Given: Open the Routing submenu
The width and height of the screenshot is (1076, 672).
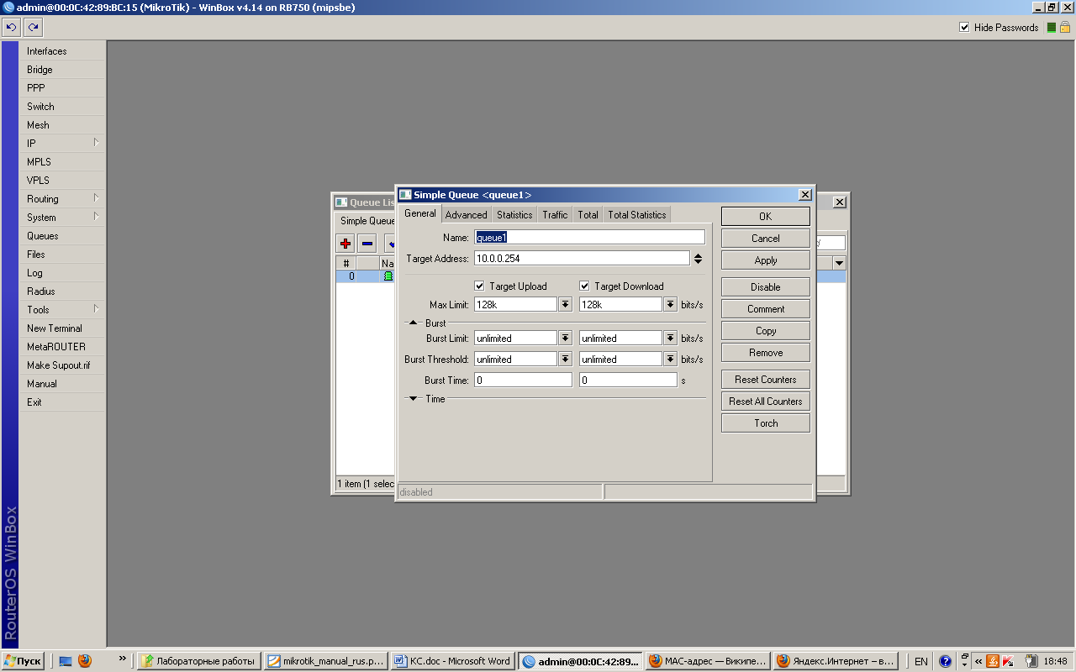Looking at the screenshot, I should point(62,199).
